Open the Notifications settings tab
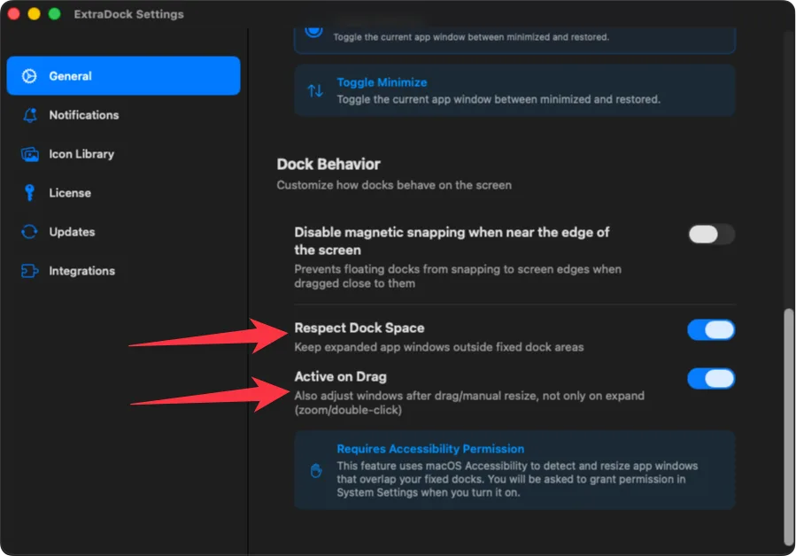Viewport: 796px width, 556px height. coord(123,115)
